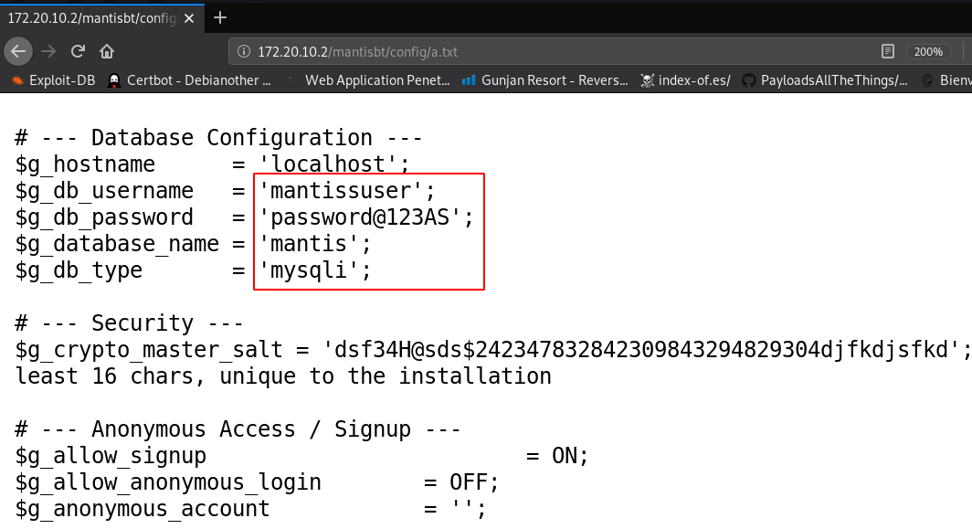Open site information icon in address bar
This screenshot has height=529, width=972.
pyautogui.click(x=244, y=51)
